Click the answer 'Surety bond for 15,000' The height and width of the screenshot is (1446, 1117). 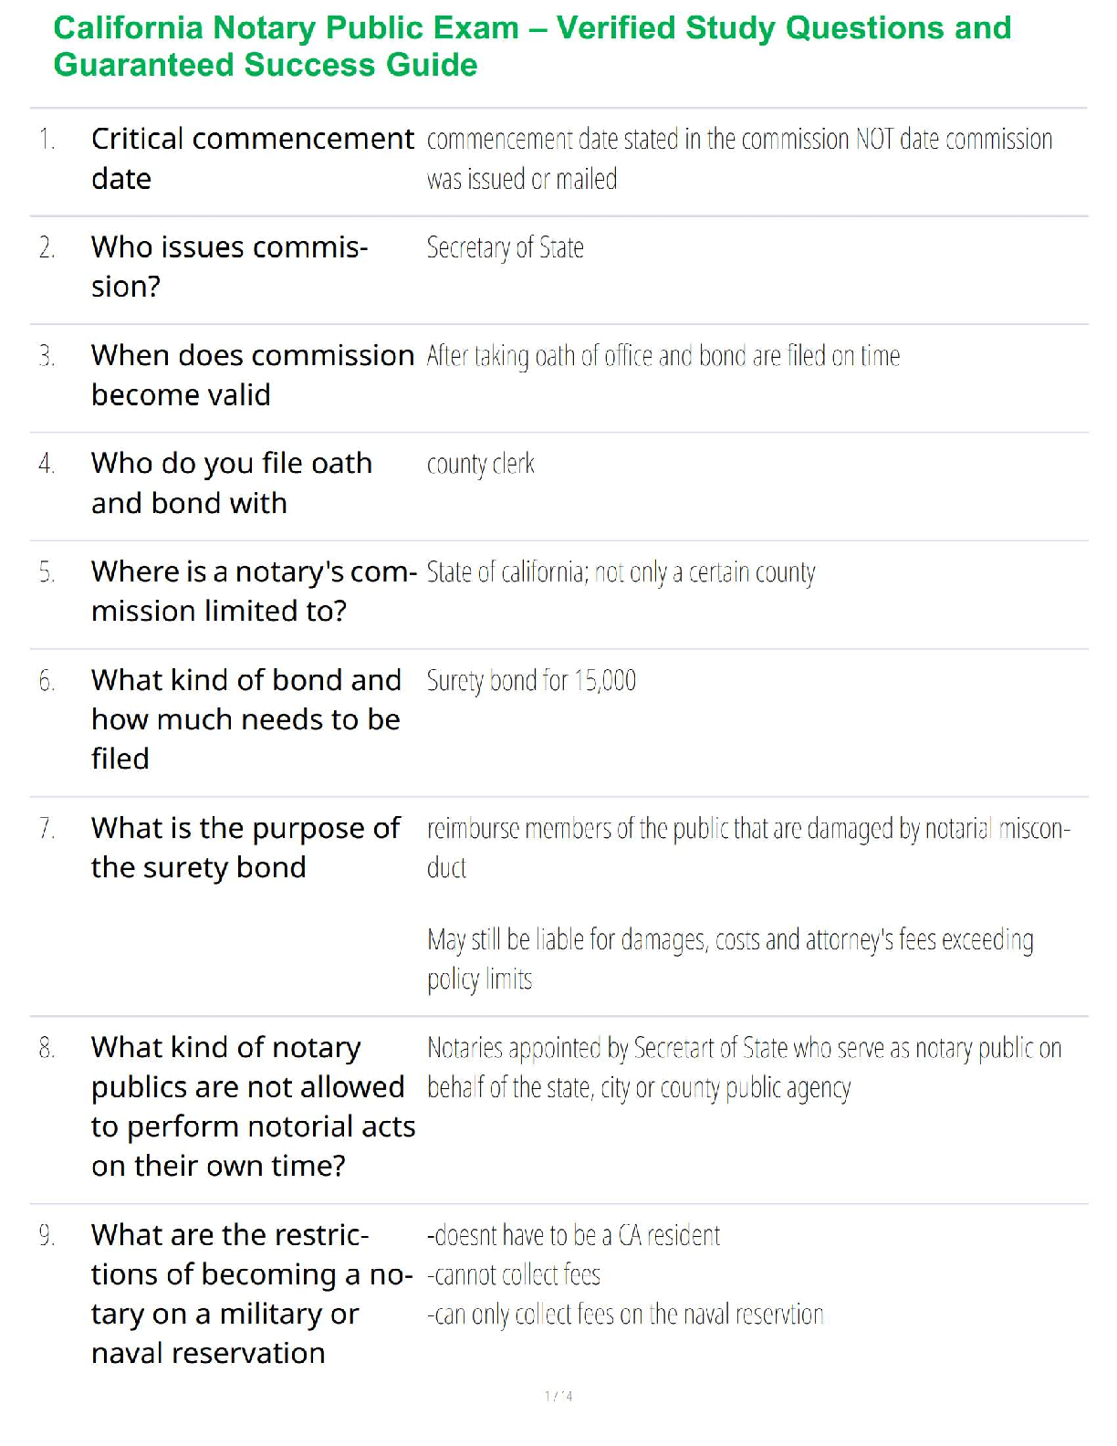pyautogui.click(x=531, y=681)
